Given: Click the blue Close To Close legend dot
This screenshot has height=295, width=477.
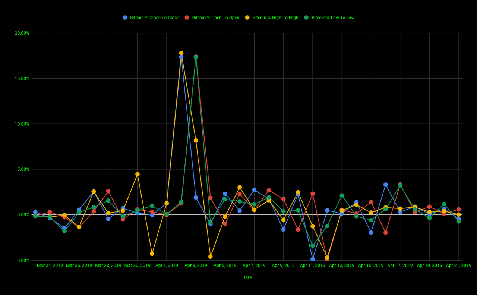Looking at the screenshot, I should click(x=125, y=18).
